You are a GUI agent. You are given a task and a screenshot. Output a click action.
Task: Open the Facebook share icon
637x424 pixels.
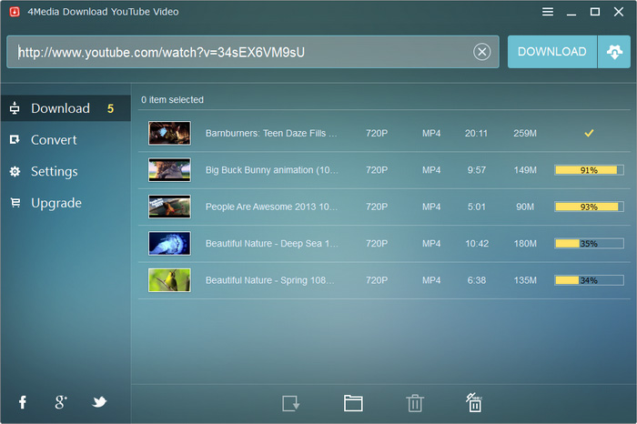(x=23, y=402)
